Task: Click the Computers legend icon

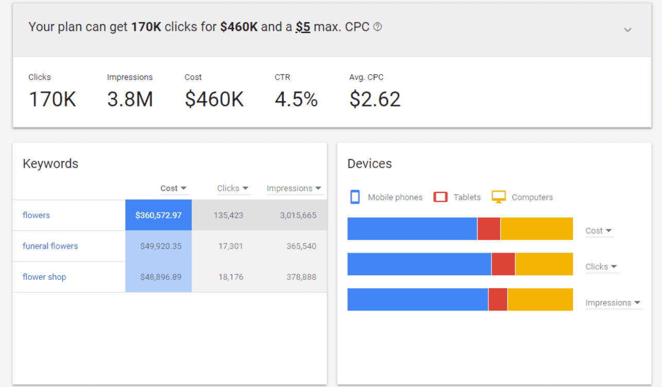Action: click(498, 197)
